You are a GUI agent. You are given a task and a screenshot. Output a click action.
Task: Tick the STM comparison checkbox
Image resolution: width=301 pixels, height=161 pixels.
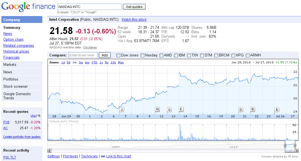(202, 55)
